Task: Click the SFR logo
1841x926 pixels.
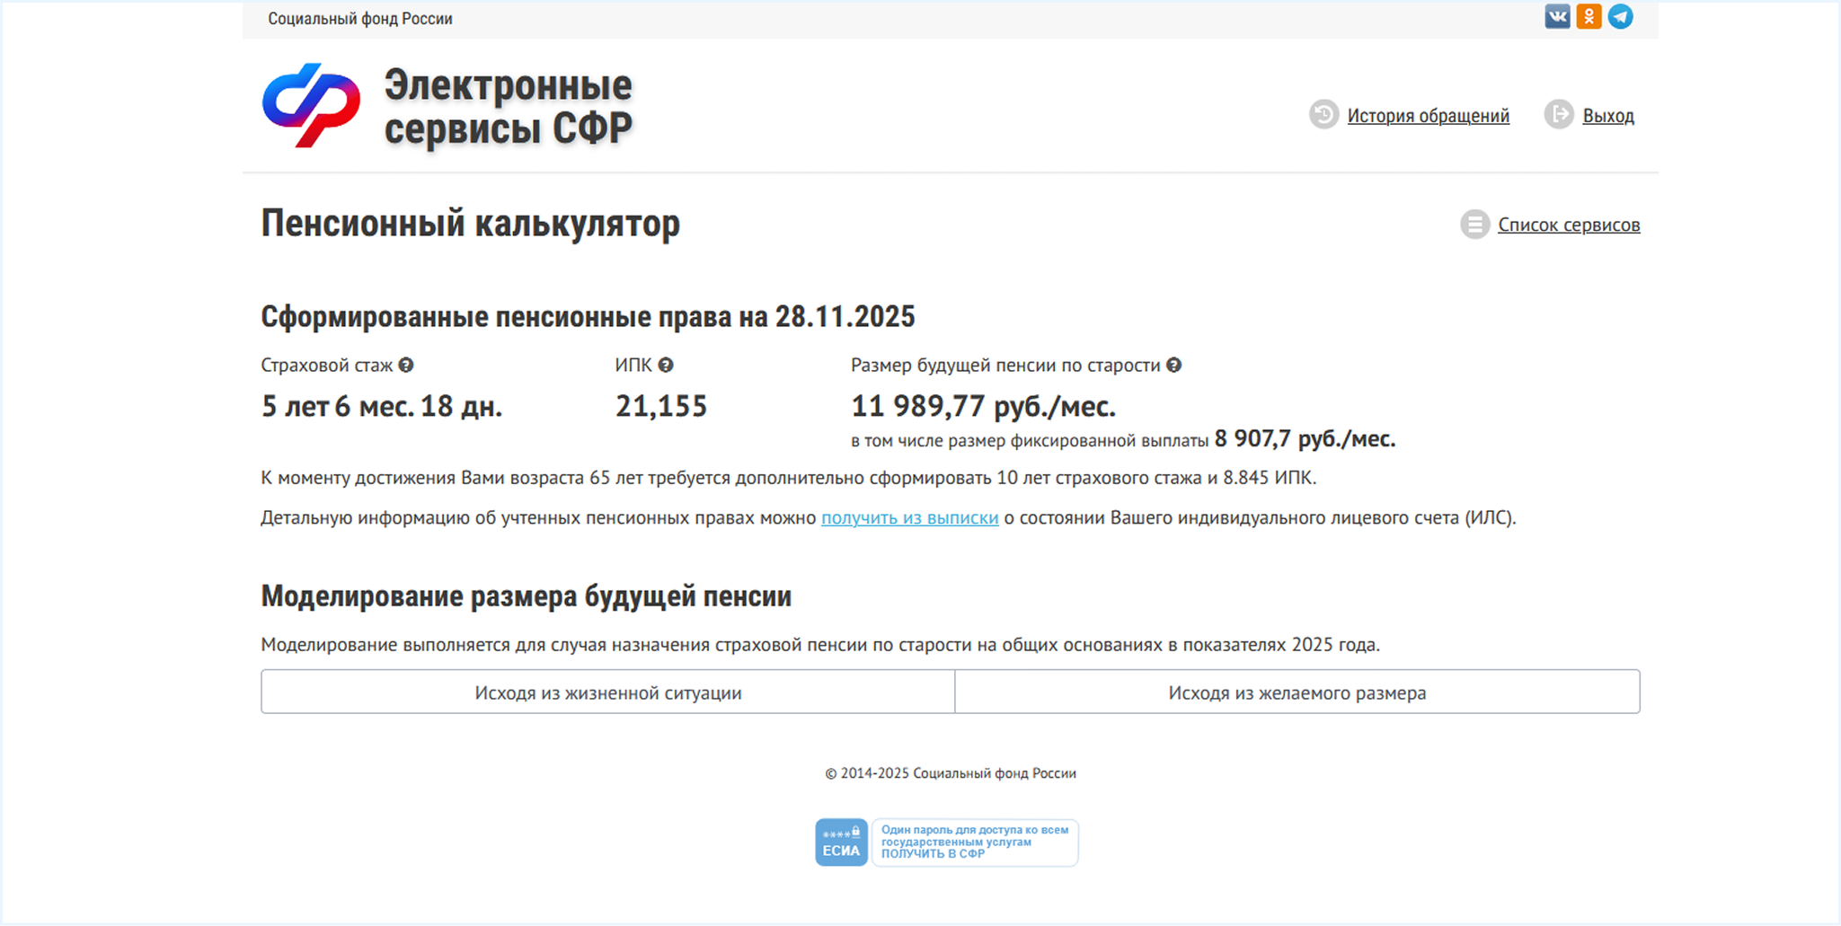Action: (311, 105)
